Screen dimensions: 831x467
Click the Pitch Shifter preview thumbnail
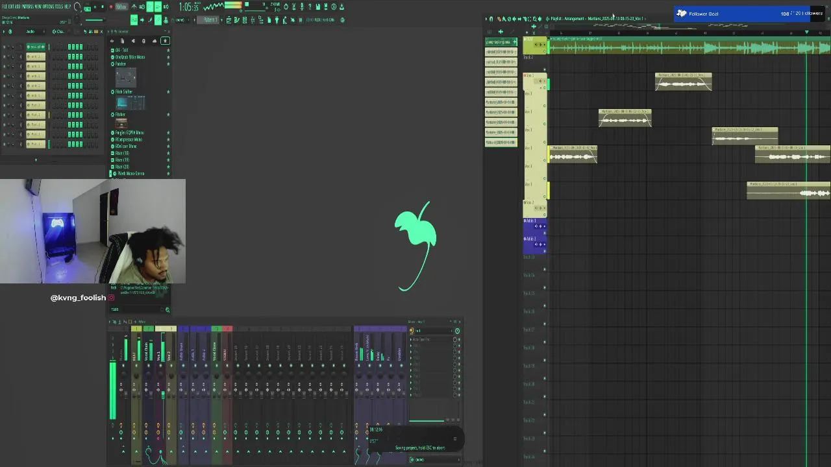(130, 102)
